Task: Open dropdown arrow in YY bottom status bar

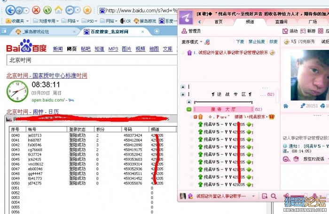Action: 253,196
